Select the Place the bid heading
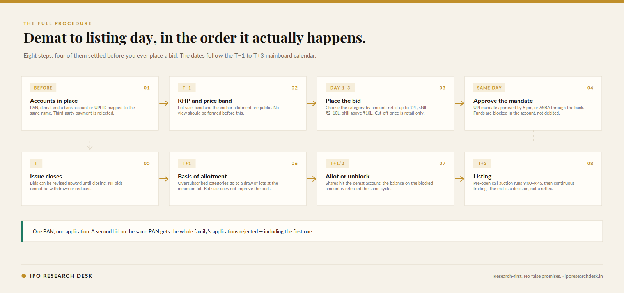Image resolution: width=624 pixels, height=293 pixels. pos(343,101)
